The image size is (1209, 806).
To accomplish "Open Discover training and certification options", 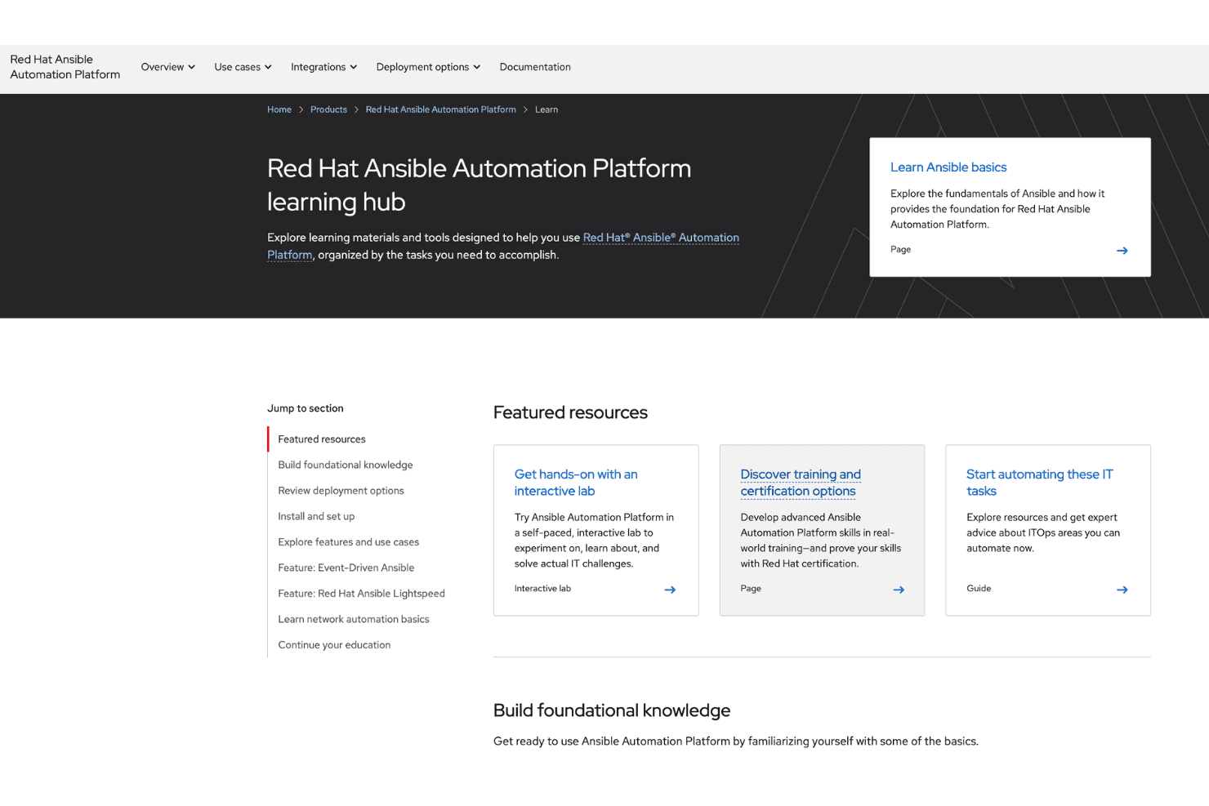I will point(800,483).
